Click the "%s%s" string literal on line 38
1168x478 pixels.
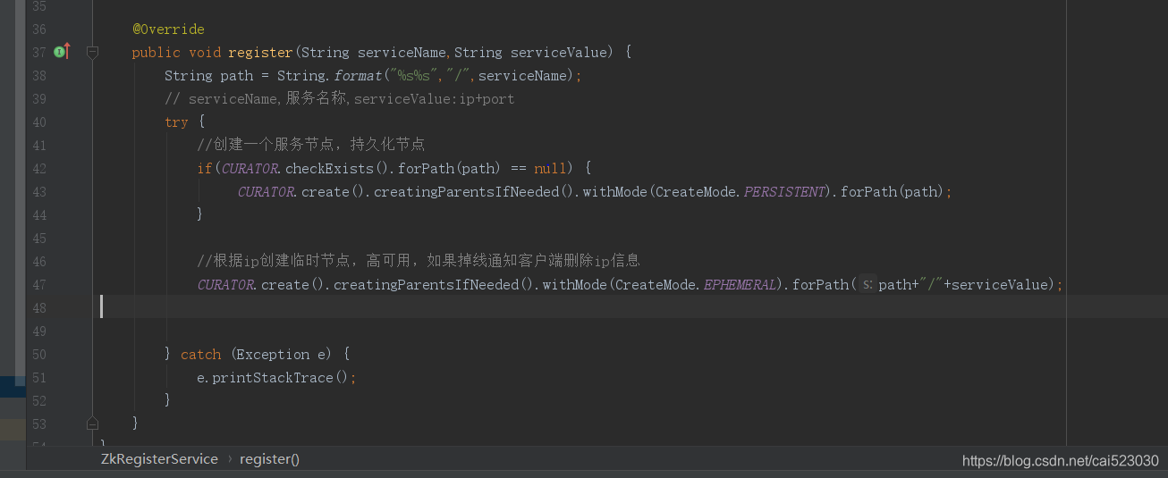point(415,76)
